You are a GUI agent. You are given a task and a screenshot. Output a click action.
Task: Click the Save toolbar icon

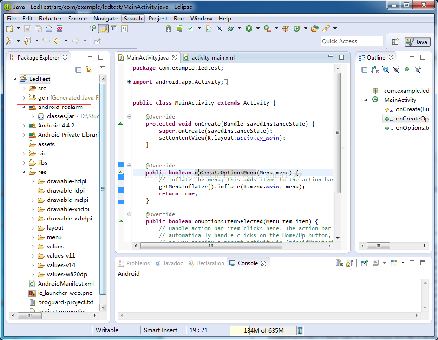coord(27,28)
